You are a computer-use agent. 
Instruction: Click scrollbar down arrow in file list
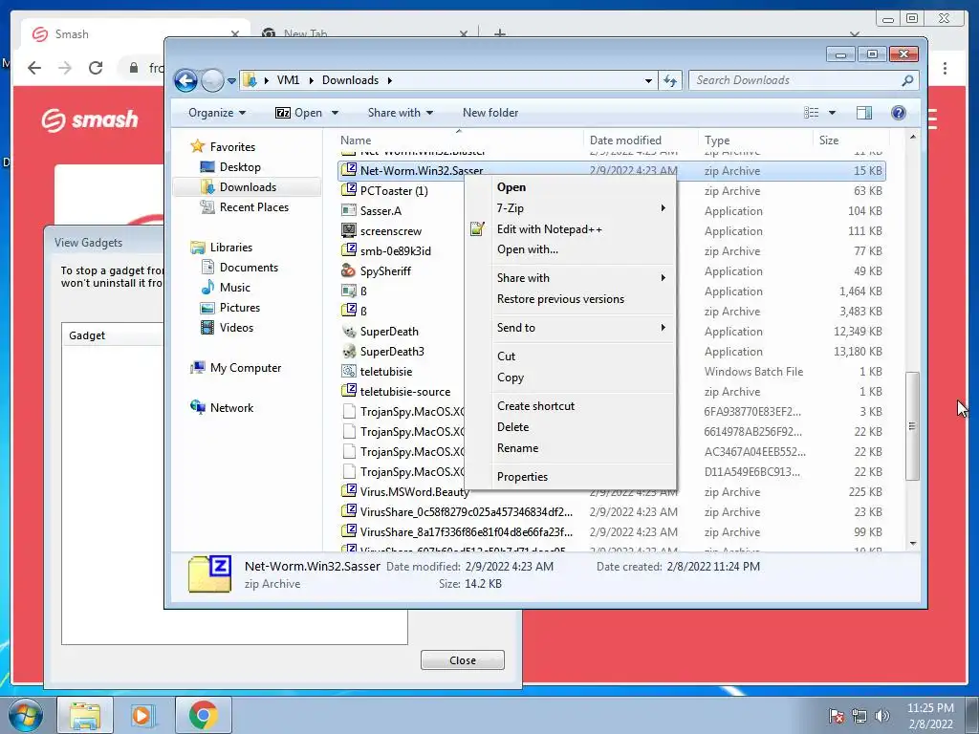[x=913, y=544]
